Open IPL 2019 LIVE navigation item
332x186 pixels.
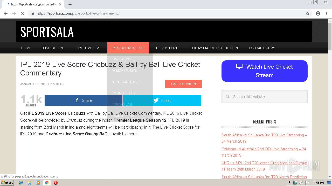tap(167, 48)
